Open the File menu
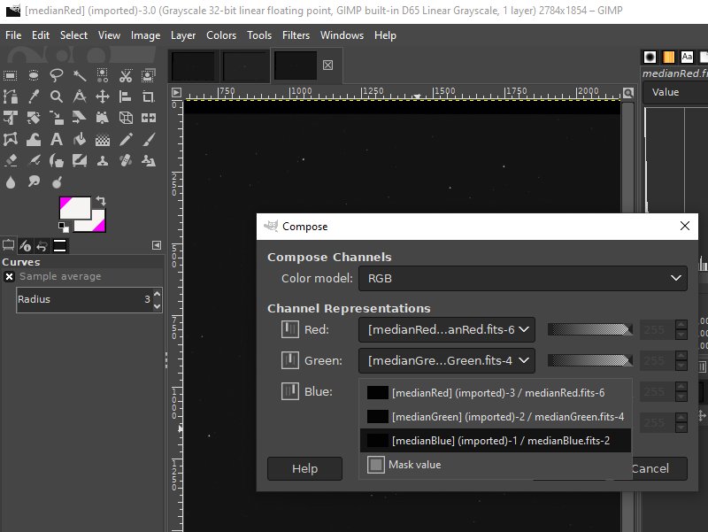 tap(13, 35)
